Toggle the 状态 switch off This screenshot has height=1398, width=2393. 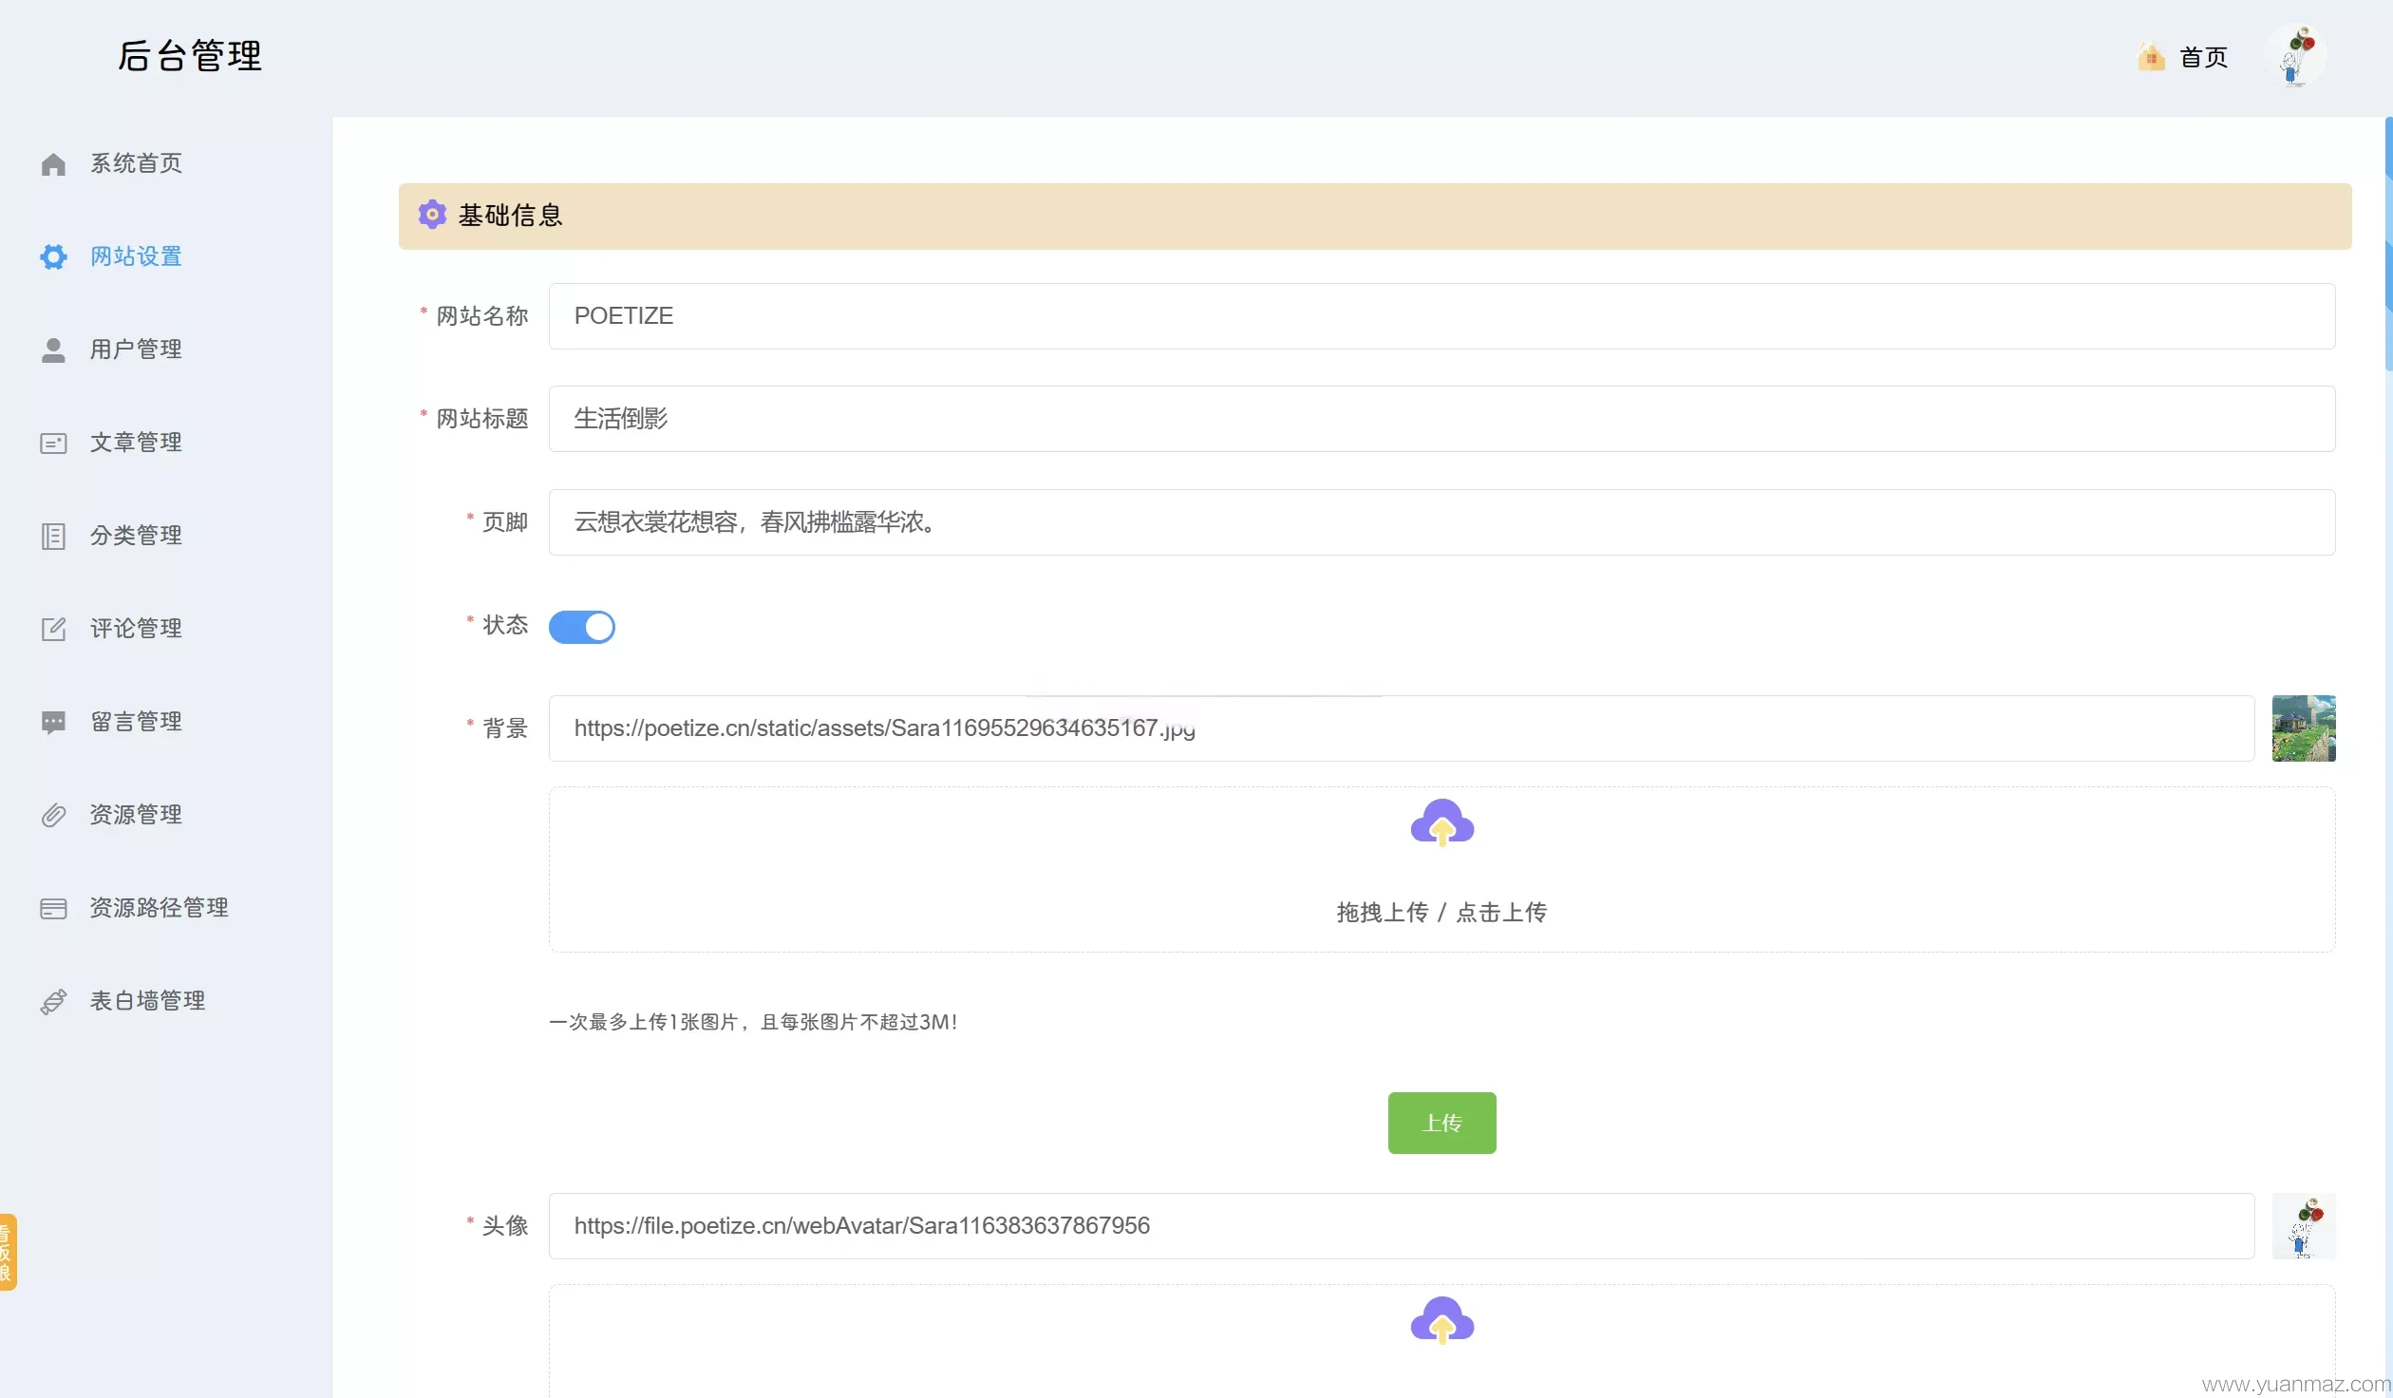click(582, 627)
